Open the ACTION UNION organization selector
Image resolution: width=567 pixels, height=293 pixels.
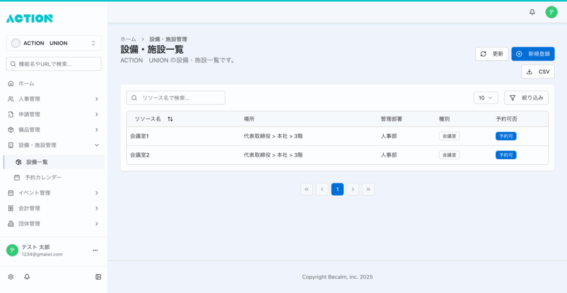[54, 43]
